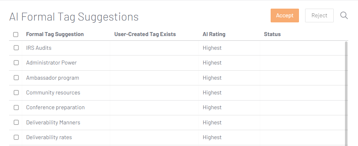
Task: Check the Deliverability rates checkbox
Action: tap(16, 137)
